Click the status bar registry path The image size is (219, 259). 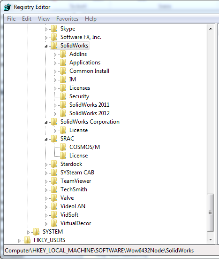coord(99,251)
